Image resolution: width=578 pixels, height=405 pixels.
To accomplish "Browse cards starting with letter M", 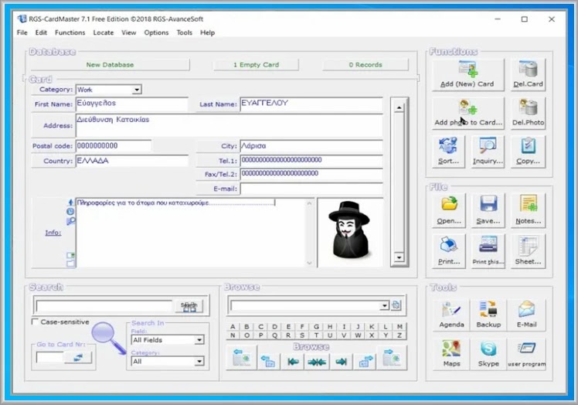I will click(x=399, y=326).
